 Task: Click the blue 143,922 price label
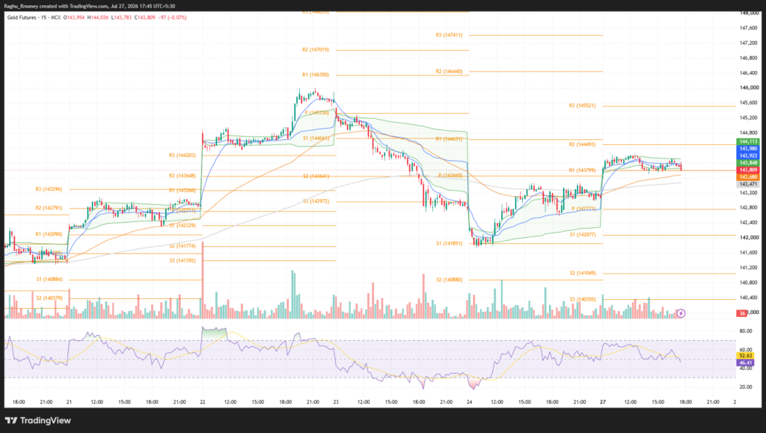[x=748, y=156]
